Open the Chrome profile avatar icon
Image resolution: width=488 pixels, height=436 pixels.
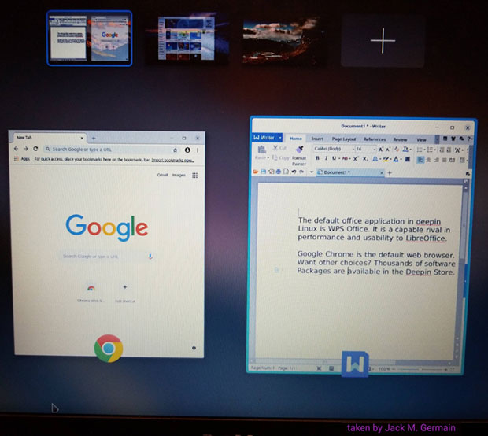click(x=187, y=150)
